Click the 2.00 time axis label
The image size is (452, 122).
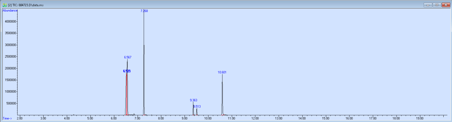[20, 118]
